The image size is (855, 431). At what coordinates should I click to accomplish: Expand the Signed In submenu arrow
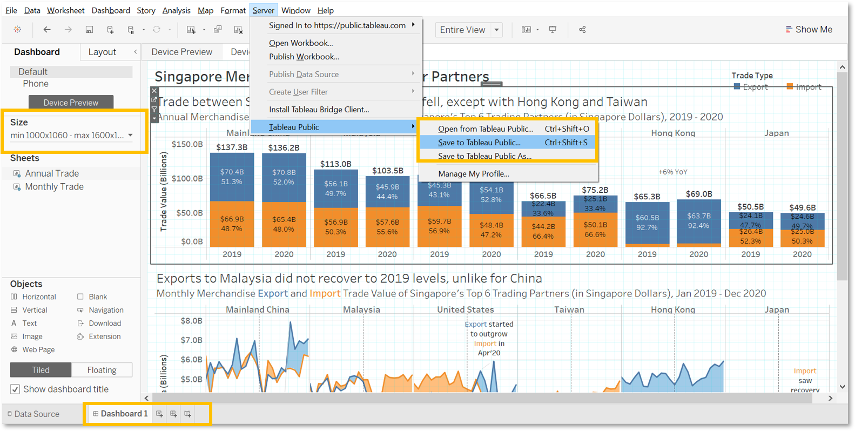pos(413,25)
